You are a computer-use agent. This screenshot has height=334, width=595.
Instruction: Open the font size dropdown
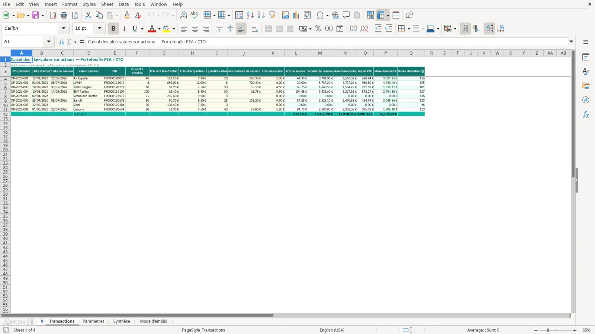click(99, 28)
